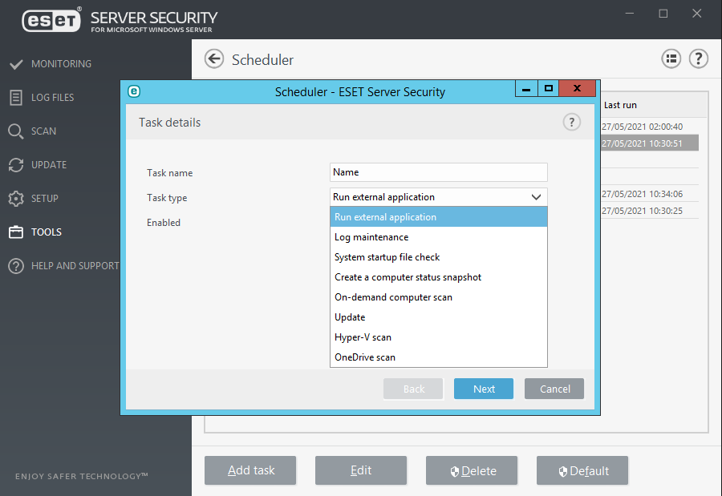Open help for the Scheduler page
Image resolution: width=722 pixels, height=496 pixels.
699,58
